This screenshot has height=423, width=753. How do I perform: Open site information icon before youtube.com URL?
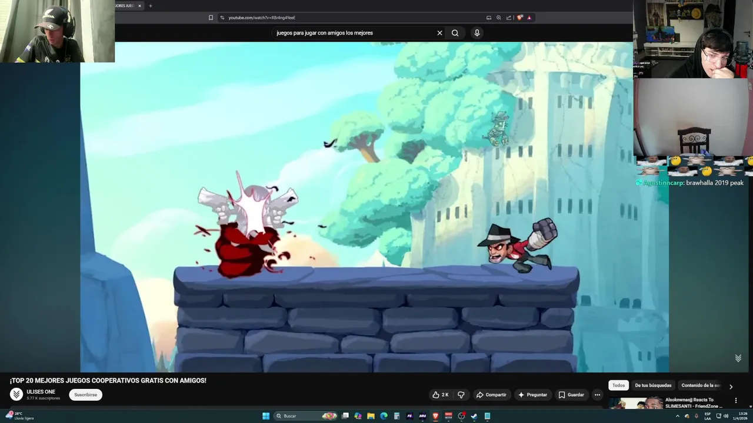[x=222, y=18]
